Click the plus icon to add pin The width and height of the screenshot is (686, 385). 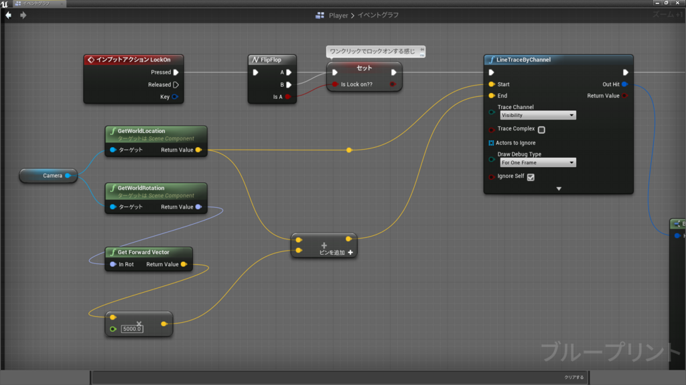(350, 252)
